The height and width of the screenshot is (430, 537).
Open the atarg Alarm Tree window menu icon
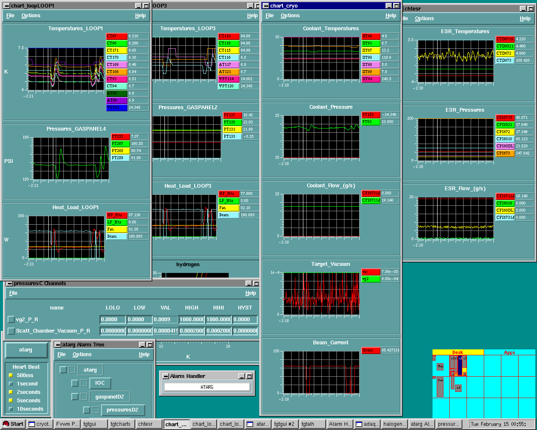tap(58, 345)
